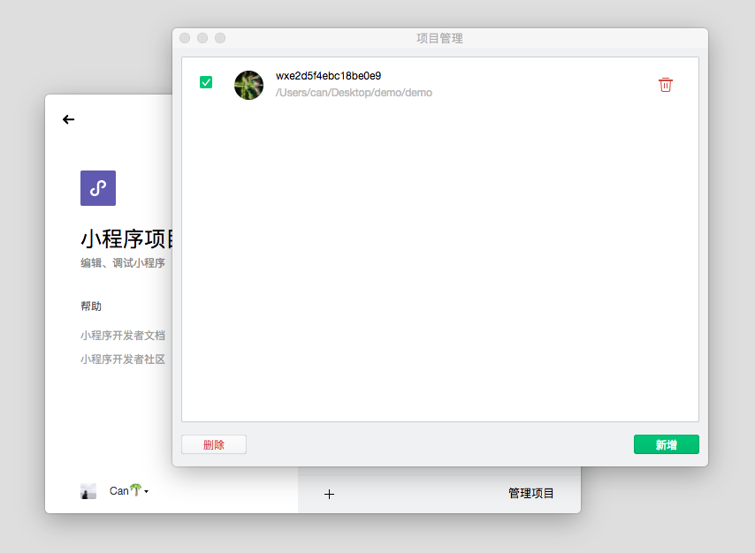
Task: Click the plus icon to add a project
Action: [x=329, y=494]
